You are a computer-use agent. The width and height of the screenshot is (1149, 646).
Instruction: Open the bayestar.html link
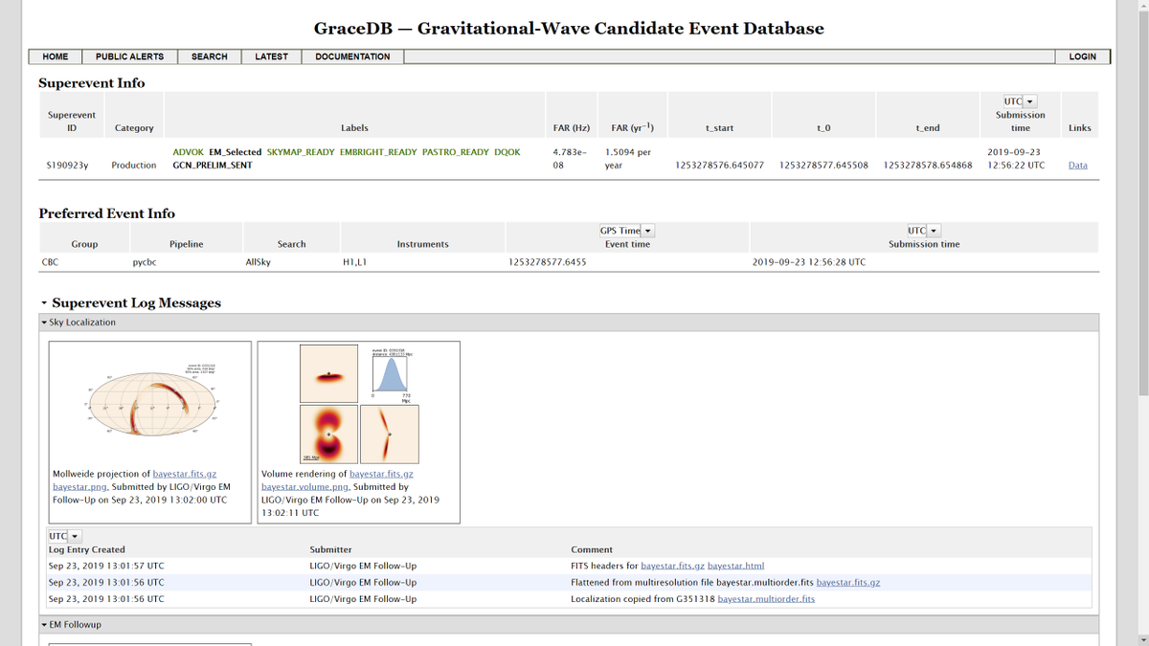click(x=735, y=566)
